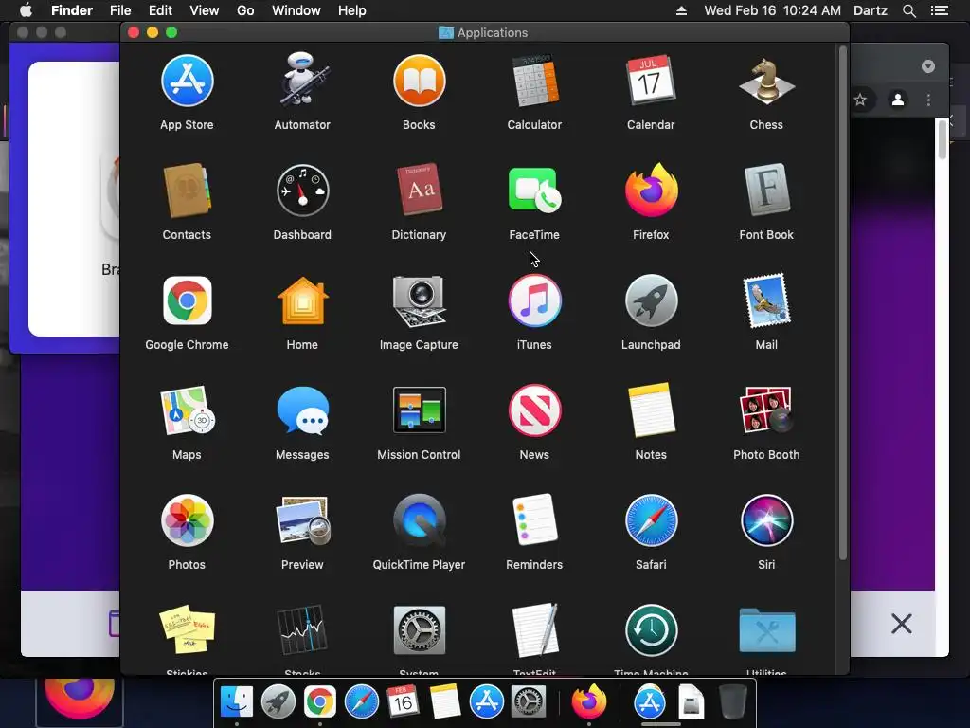Click the eject icon in menu bar
This screenshot has height=728, width=970.
681,10
